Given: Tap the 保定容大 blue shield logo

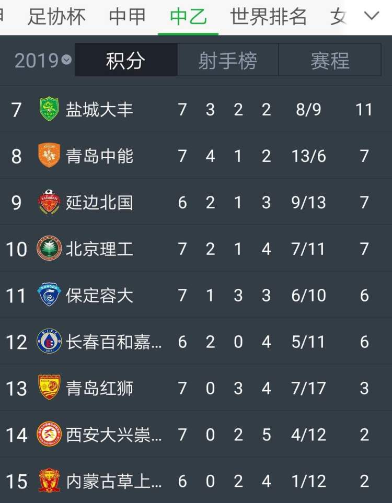Looking at the screenshot, I should click(49, 295).
